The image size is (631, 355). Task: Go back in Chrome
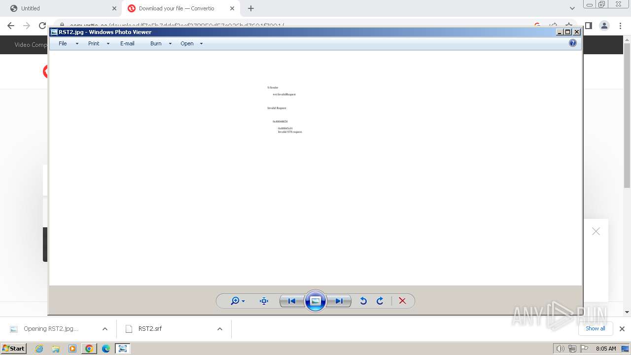coord(11,26)
